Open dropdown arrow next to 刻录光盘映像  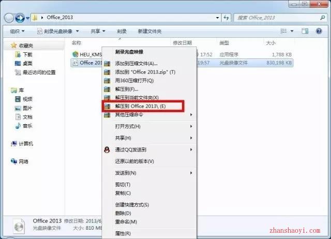78,31
